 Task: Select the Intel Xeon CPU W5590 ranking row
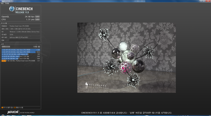click(x=21, y=50)
